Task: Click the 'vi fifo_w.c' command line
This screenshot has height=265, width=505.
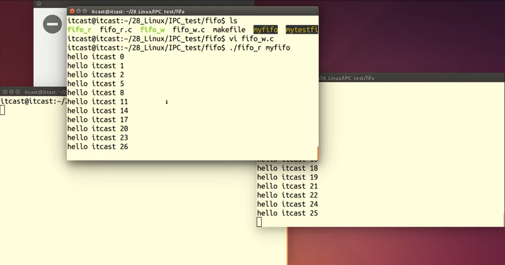Action: [251, 39]
